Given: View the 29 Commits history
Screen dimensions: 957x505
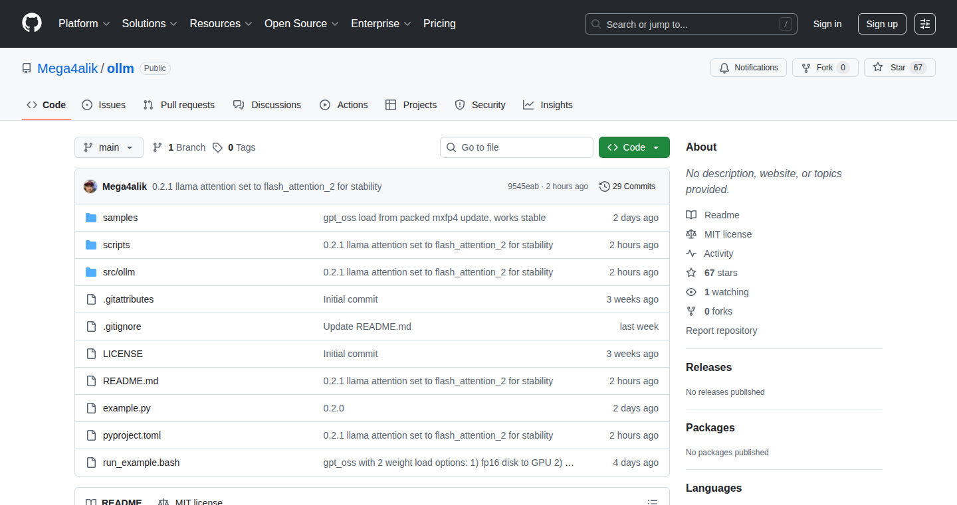Looking at the screenshot, I should (x=627, y=186).
